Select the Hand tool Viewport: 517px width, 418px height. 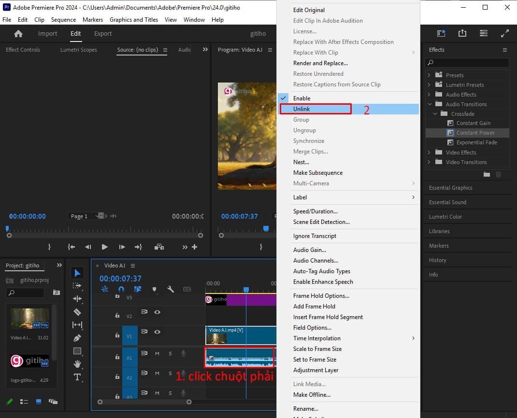coord(77,364)
